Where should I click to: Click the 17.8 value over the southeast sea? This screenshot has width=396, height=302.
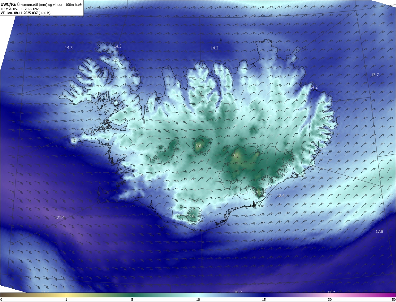click(379, 232)
